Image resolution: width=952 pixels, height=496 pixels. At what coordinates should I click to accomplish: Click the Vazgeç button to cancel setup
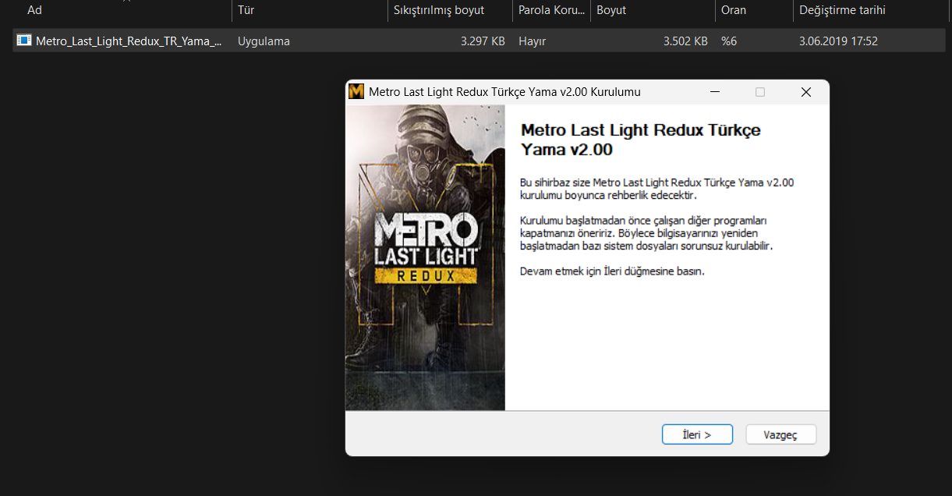(780, 434)
